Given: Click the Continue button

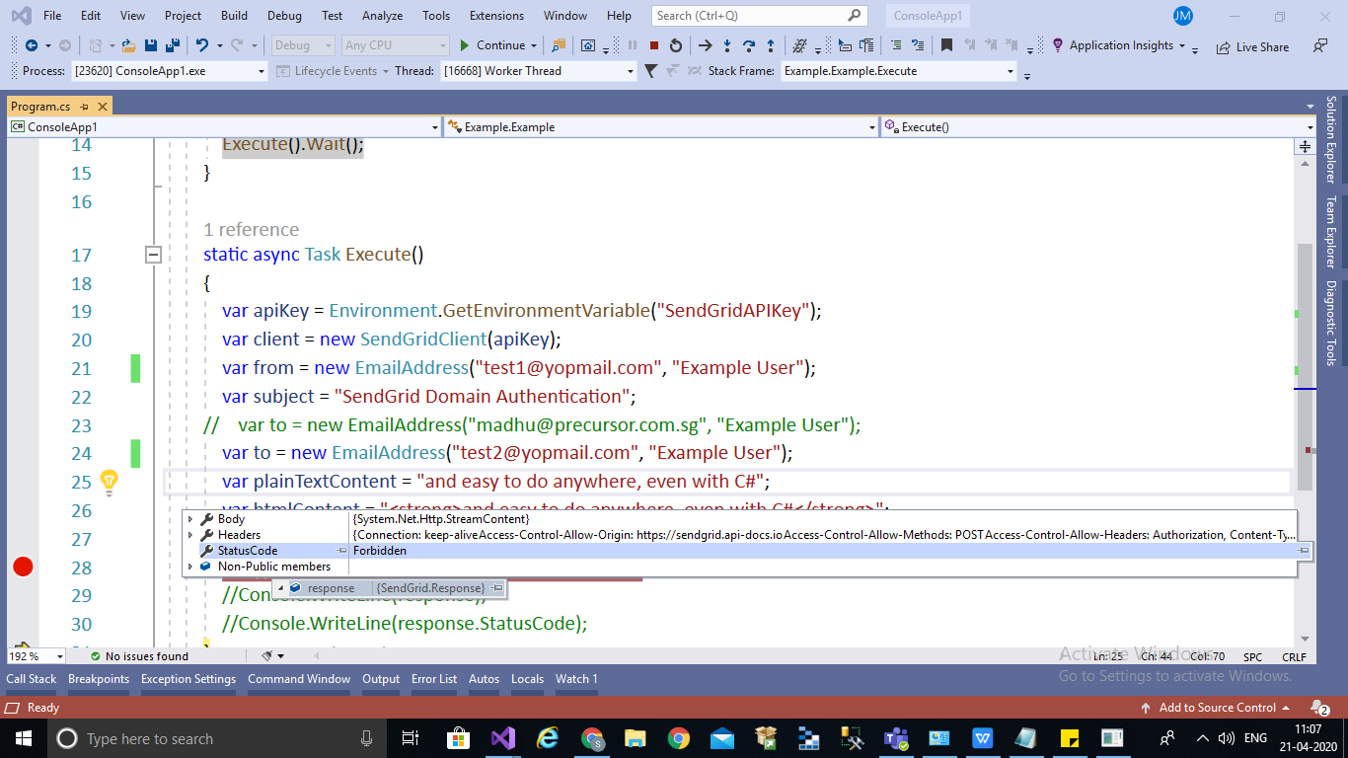Looking at the screenshot, I should coord(497,45).
